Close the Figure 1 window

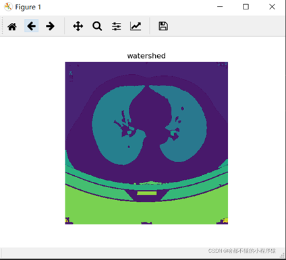[272, 7]
